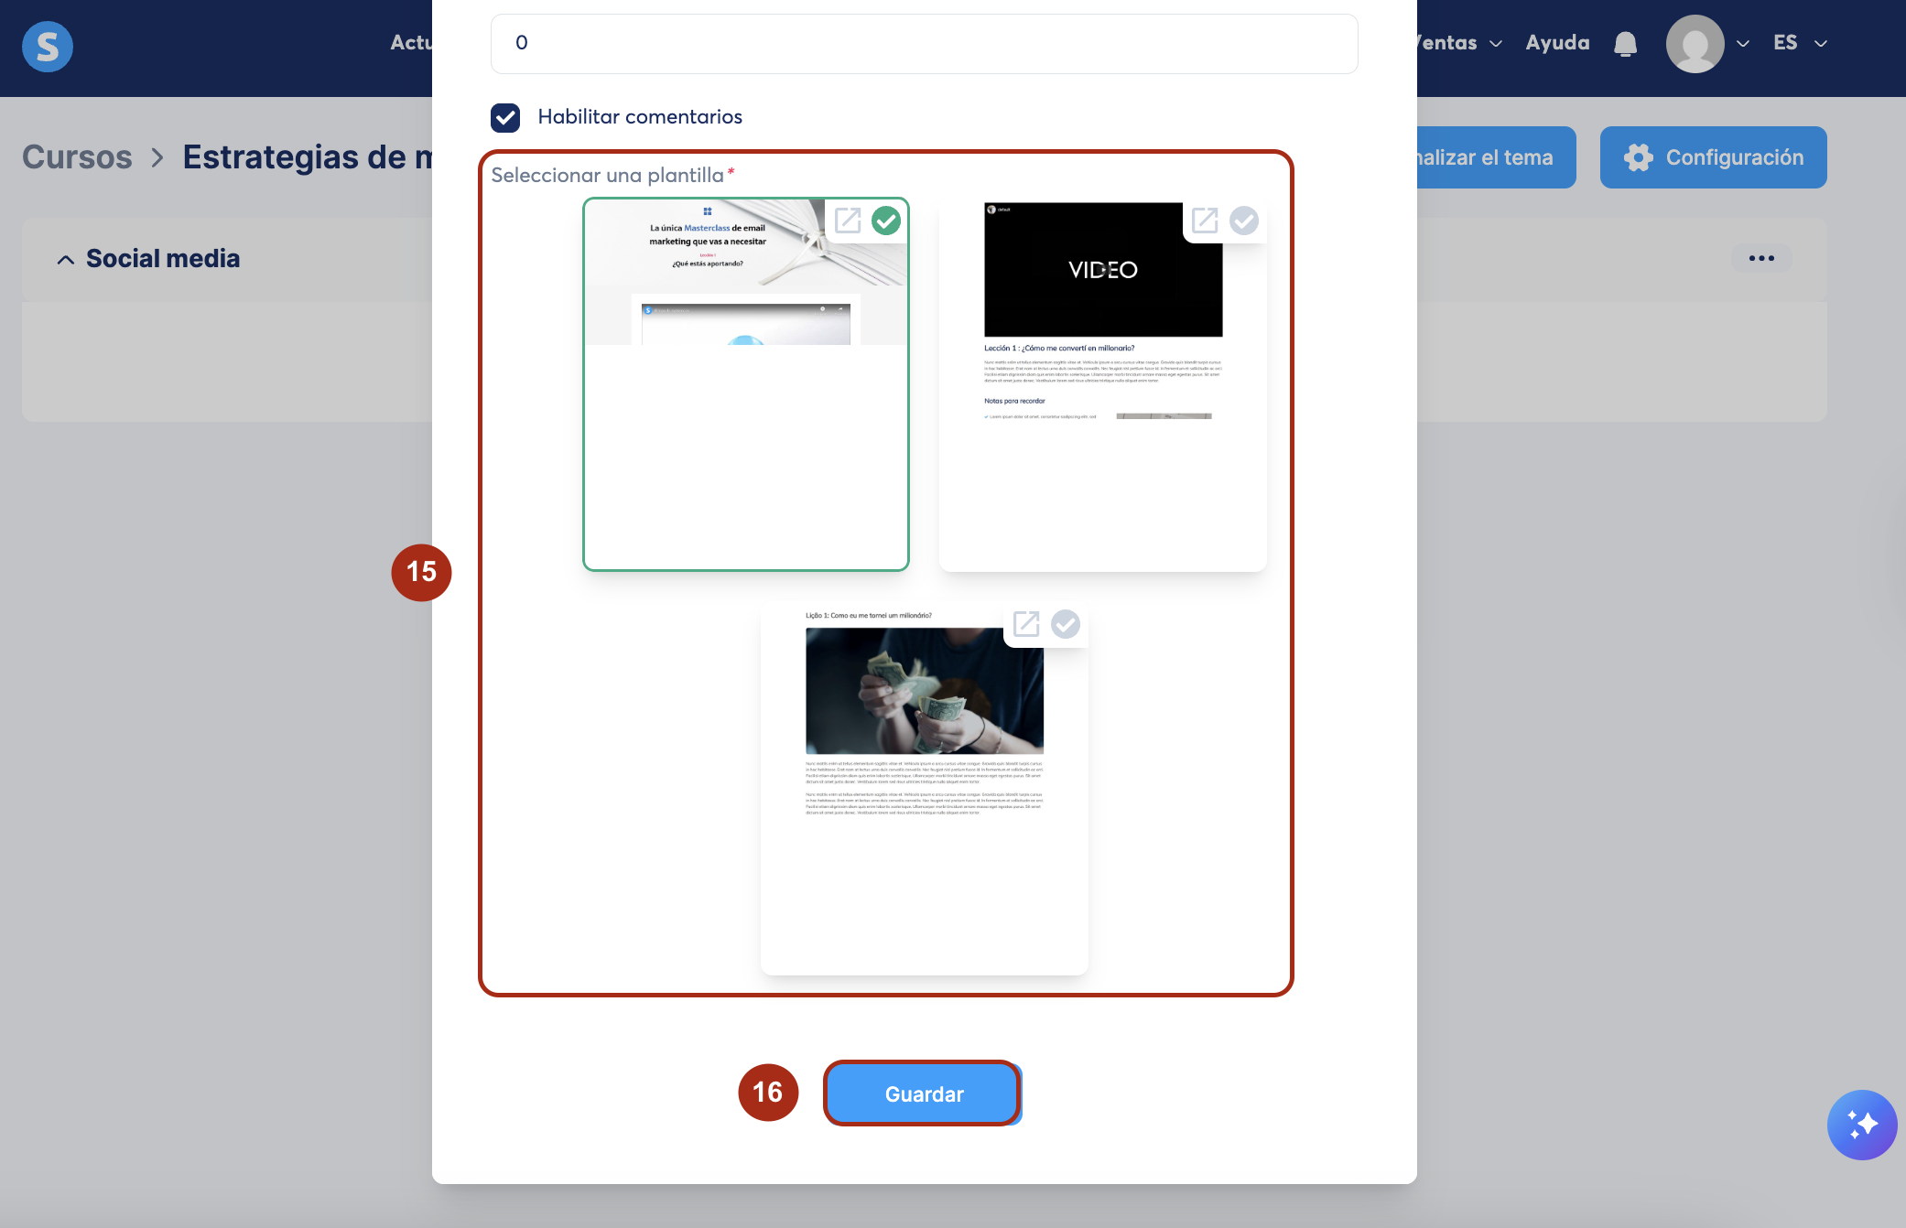Preview the VIDEO template in new window

(x=1205, y=221)
